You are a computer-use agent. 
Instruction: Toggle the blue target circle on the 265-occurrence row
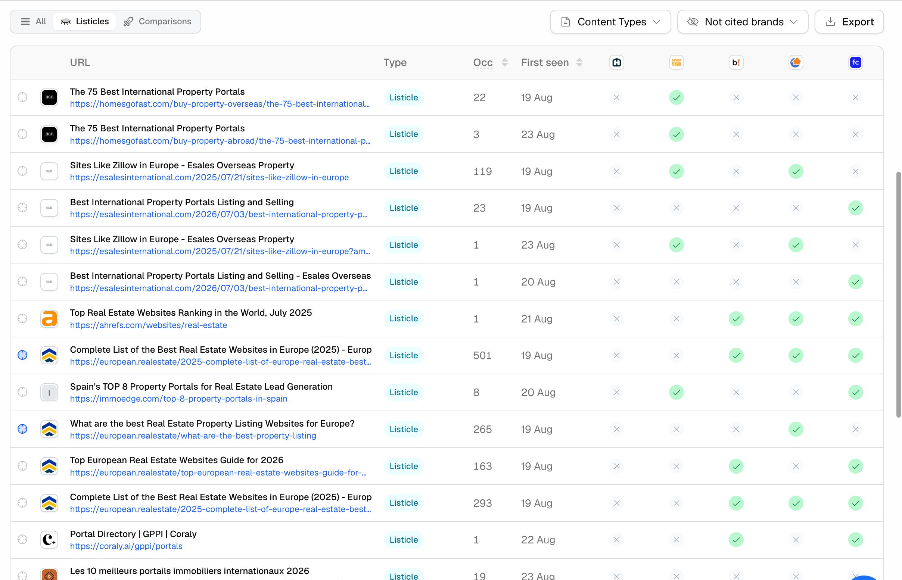point(23,429)
